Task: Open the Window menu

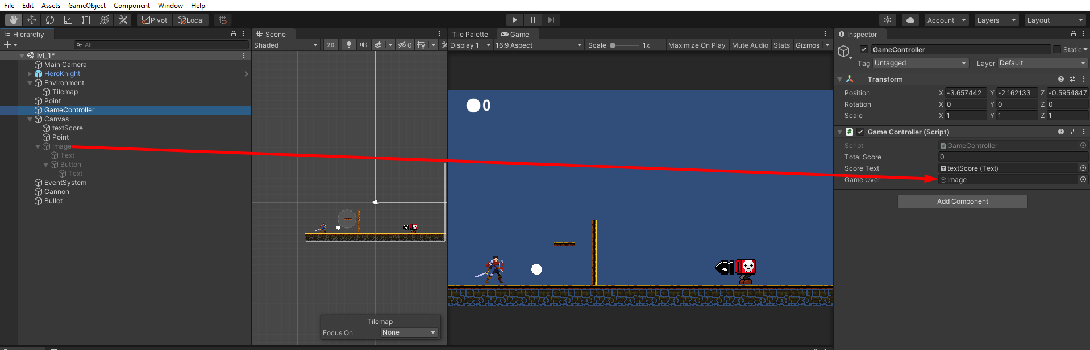Action: click(170, 5)
